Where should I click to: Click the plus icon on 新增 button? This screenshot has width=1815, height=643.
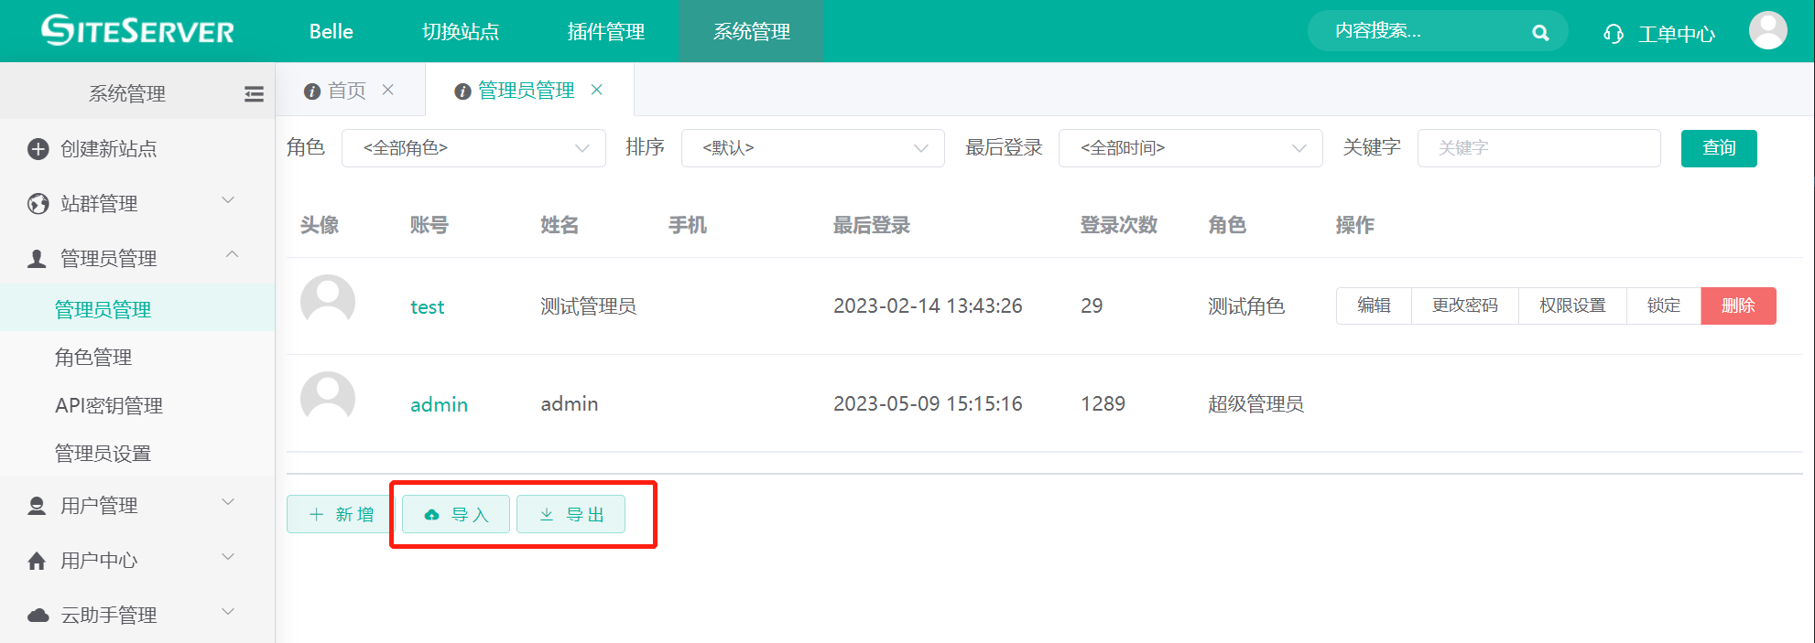click(x=316, y=514)
